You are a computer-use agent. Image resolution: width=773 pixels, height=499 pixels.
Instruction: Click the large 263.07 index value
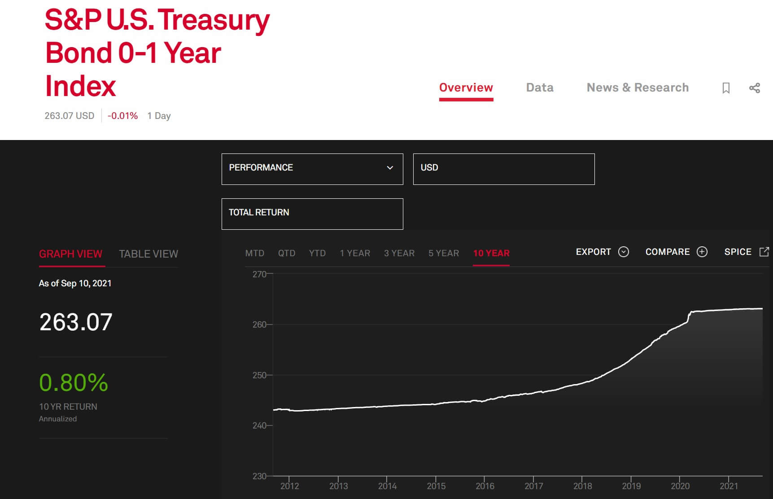76,322
